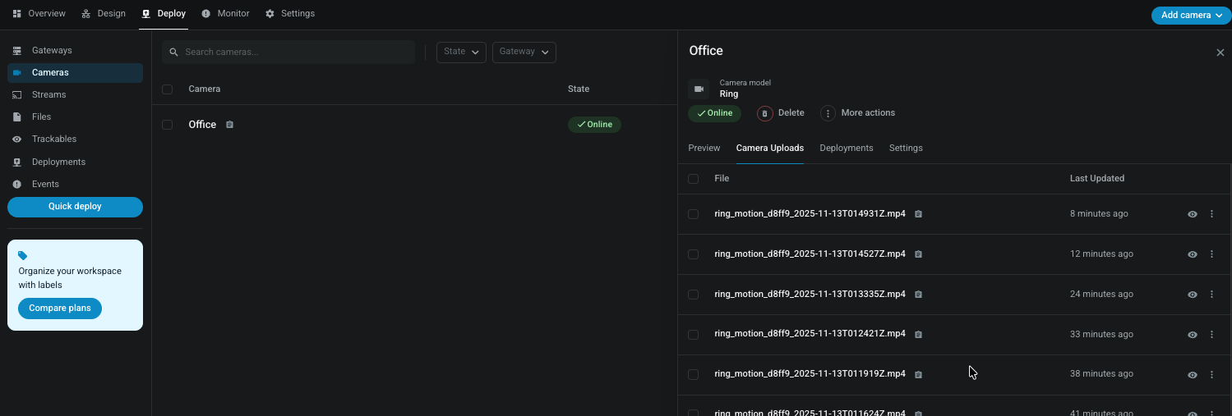
Task: Open the More actions menu
Action: point(858,113)
